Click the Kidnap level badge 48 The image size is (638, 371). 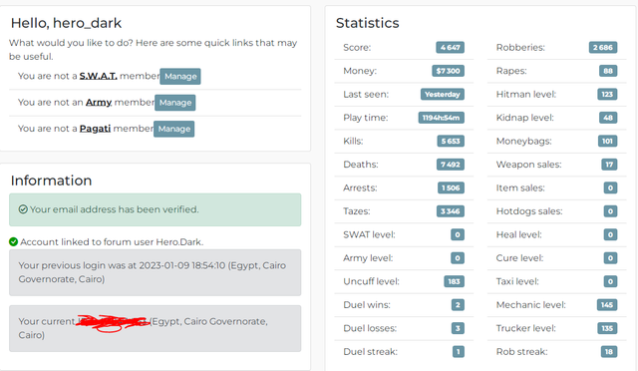click(608, 118)
